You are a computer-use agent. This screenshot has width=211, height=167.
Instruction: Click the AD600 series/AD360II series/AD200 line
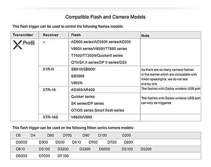pos(101,42)
